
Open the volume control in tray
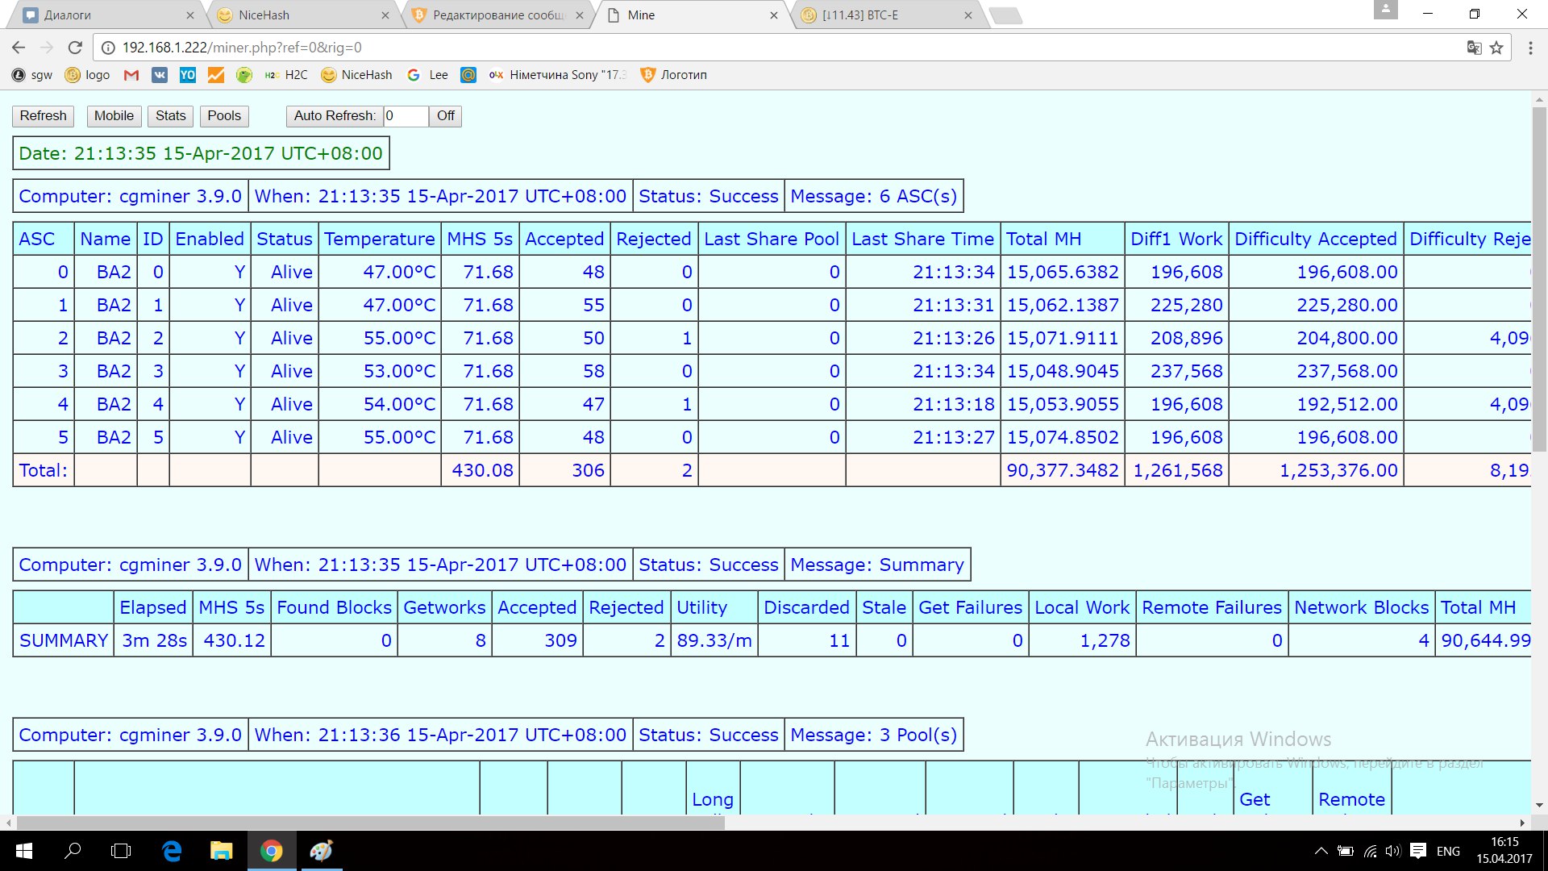click(x=1393, y=851)
